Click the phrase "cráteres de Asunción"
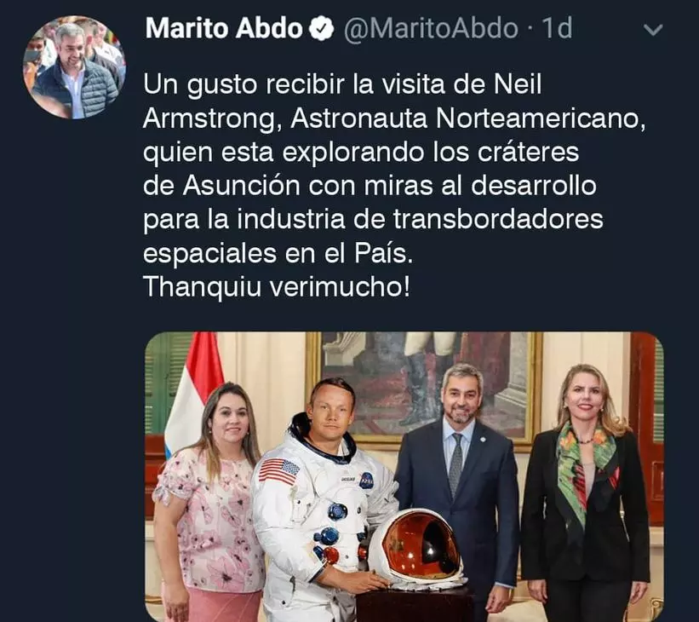Viewport: 699px width, 622px height. pos(361,169)
